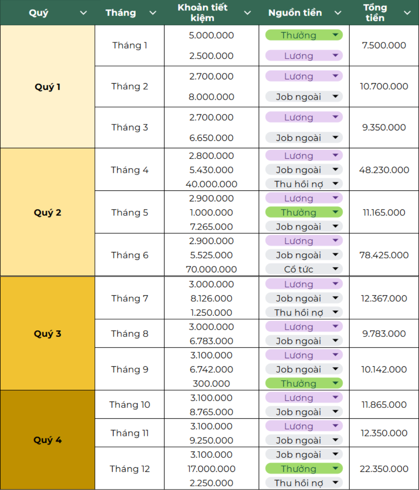This screenshot has height=490, width=419.
Task: Open the Thưởng dropdown in Tháng 1
Action: (335, 35)
